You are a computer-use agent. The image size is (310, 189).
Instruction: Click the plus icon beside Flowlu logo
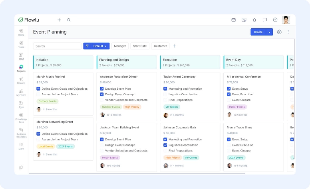tap(59, 20)
